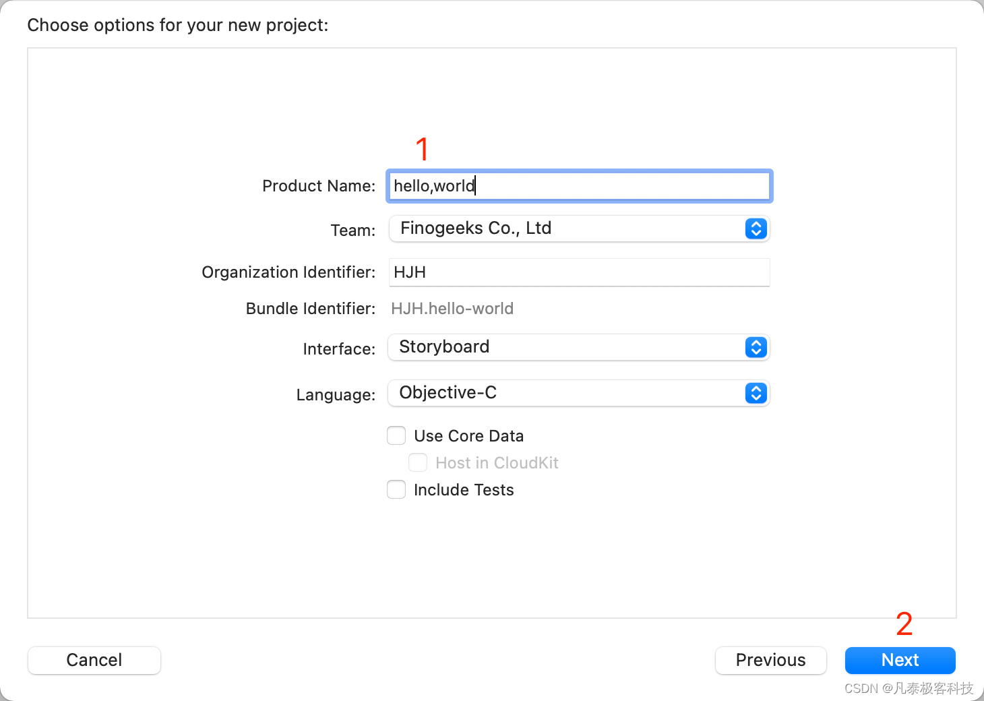Screen dimensions: 984x701
Task: Enable the Use Core Data checkbox
Action: [396, 435]
